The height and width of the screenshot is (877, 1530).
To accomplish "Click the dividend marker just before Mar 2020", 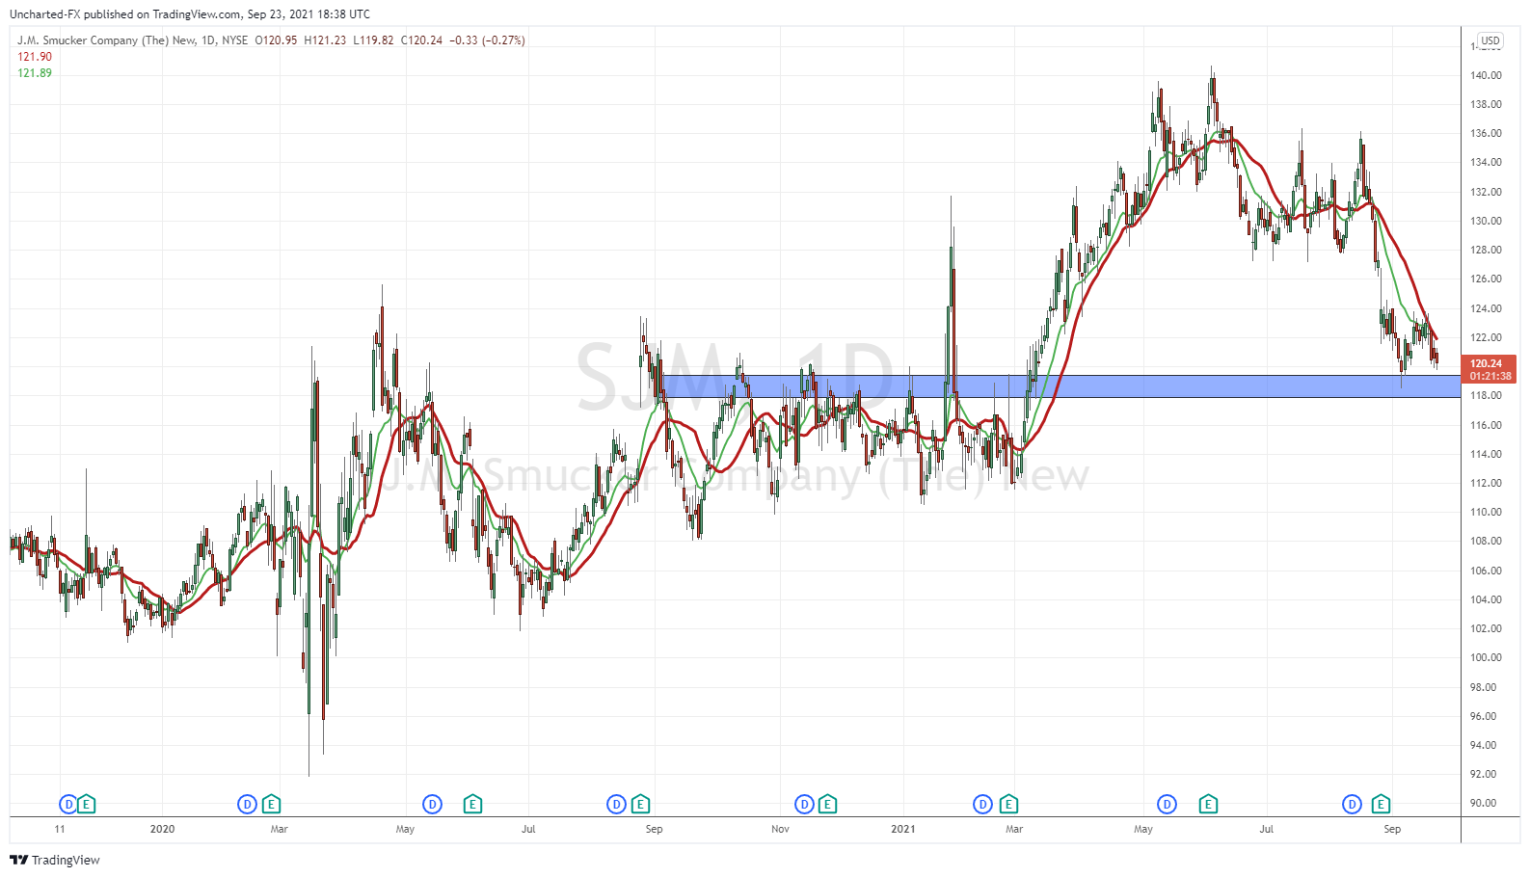I will coord(247,804).
